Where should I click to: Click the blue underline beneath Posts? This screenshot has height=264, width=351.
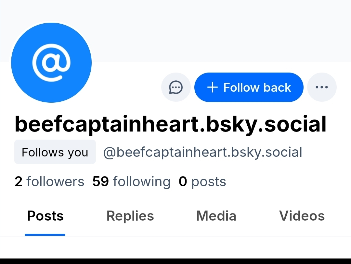pyautogui.click(x=45, y=235)
